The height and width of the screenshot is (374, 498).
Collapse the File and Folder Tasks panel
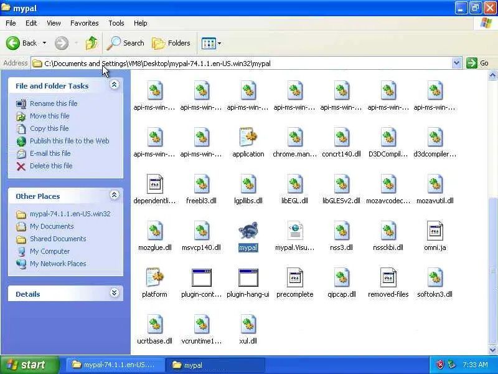[x=115, y=85]
